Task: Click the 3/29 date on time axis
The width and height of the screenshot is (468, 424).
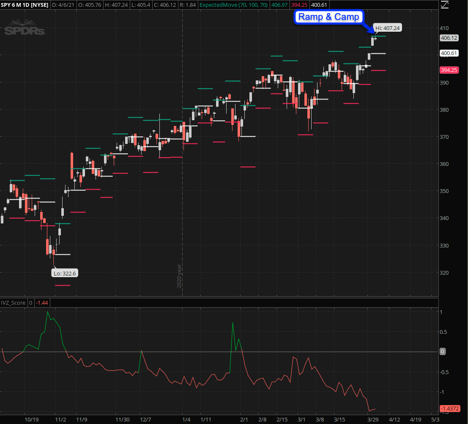Action: pos(372,419)
